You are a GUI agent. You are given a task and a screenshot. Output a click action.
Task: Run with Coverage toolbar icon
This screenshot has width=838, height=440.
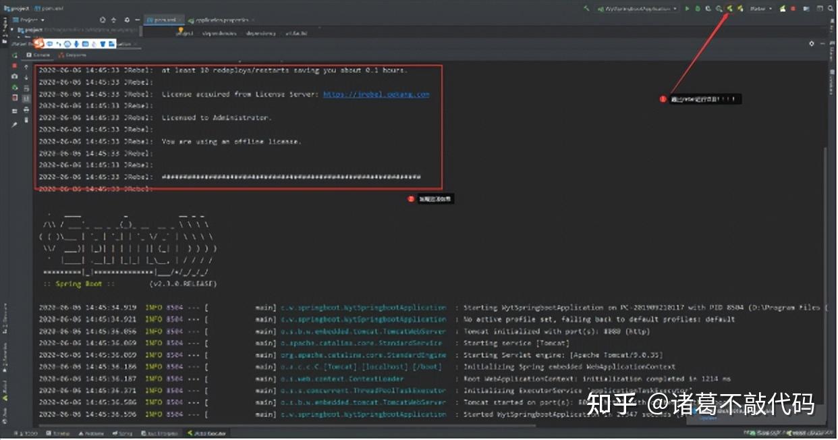(708, 9)
